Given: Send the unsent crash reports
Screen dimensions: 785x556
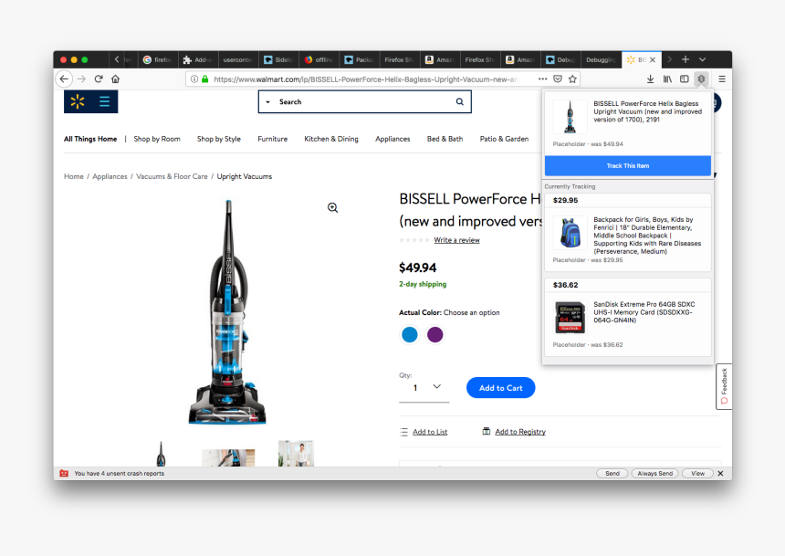Looking at the screenshot, I should coord(612,473).
